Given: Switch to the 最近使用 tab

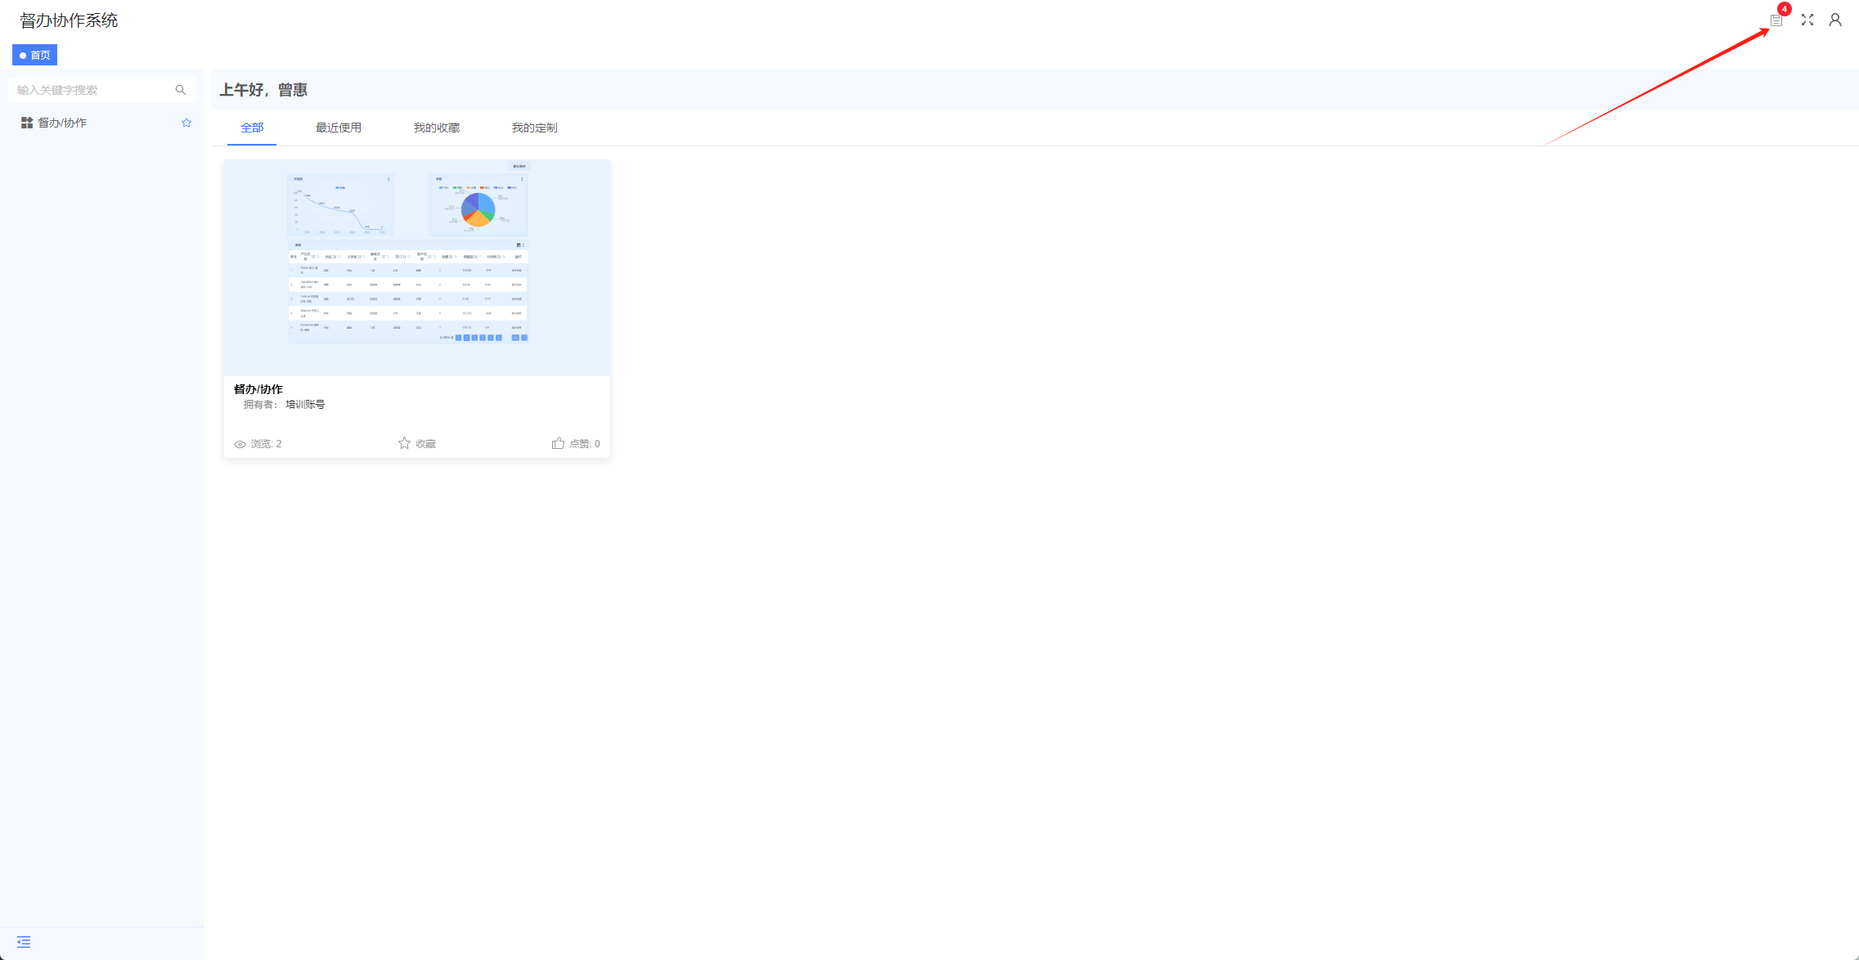Looking at the screenshot, I should (x=338, y=128).
